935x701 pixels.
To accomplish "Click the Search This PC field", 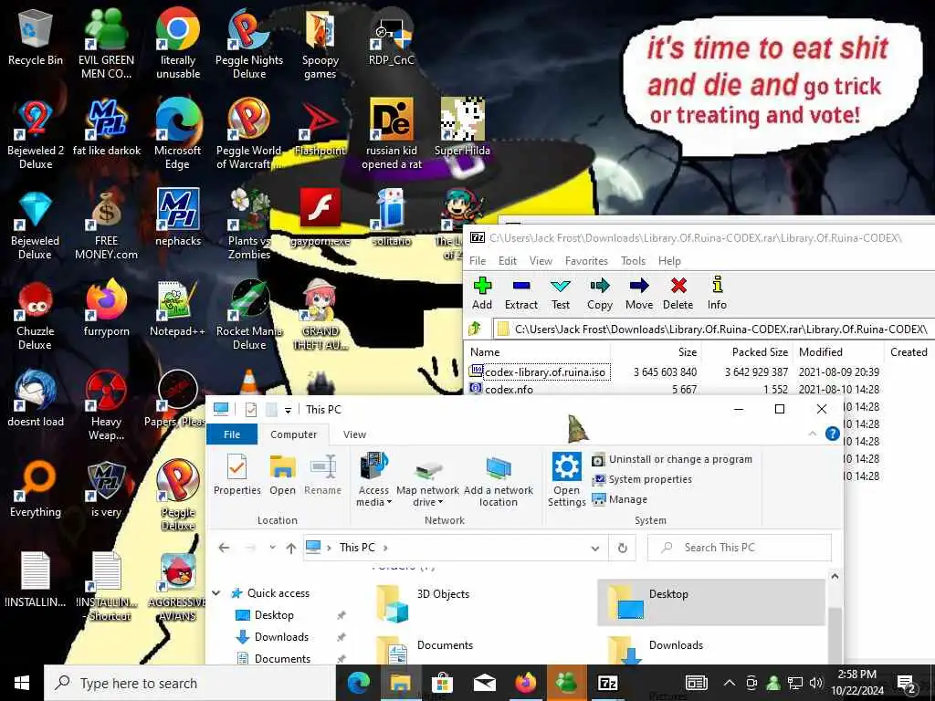I will [740, 548].
